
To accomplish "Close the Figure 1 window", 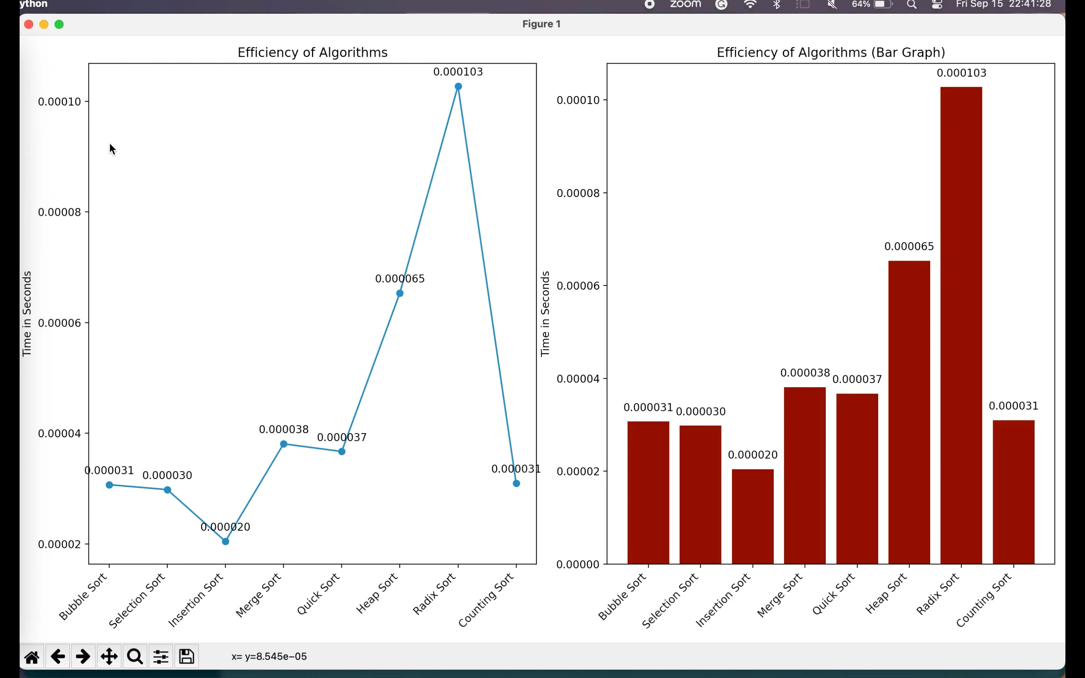I will pyautogui.click(x=29, y=24).
